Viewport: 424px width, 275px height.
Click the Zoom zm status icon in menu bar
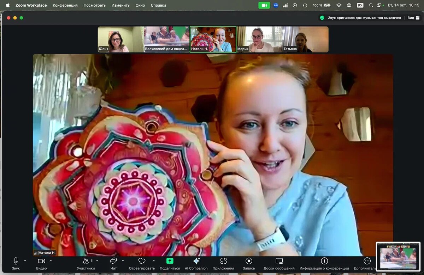(276, 5)
